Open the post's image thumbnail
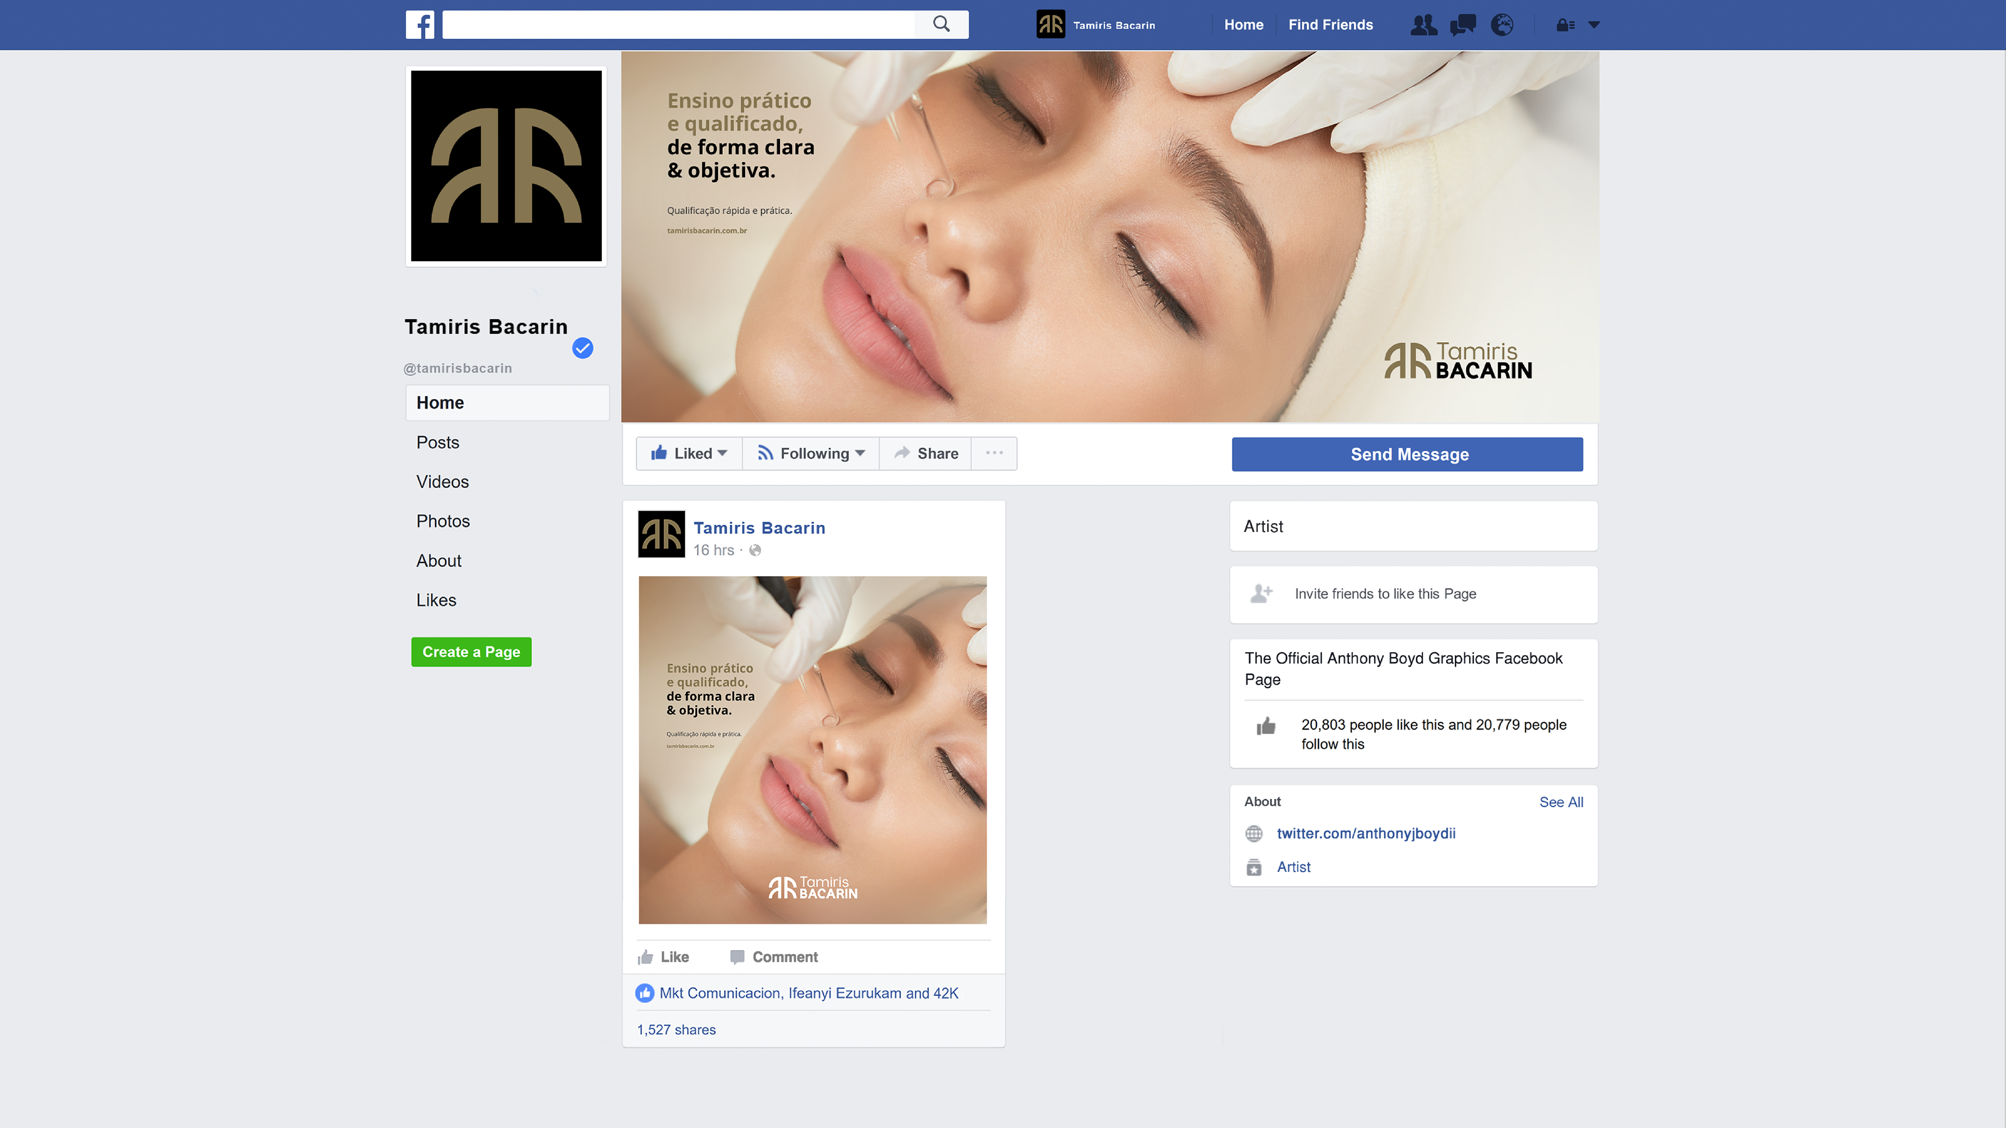The width and height of the screenshot is (2006, 1128). 812,750
